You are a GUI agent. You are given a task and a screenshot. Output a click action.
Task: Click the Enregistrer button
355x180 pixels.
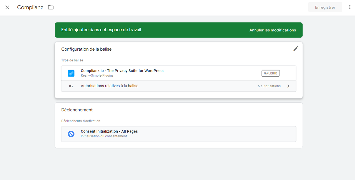(325, 7)
